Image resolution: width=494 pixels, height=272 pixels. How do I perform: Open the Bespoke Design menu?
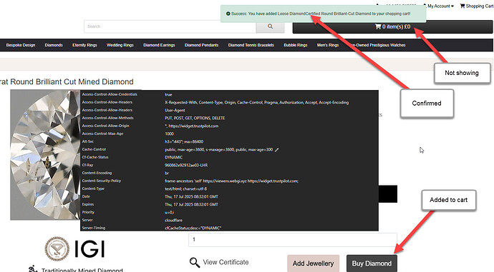tap(21, 45)
